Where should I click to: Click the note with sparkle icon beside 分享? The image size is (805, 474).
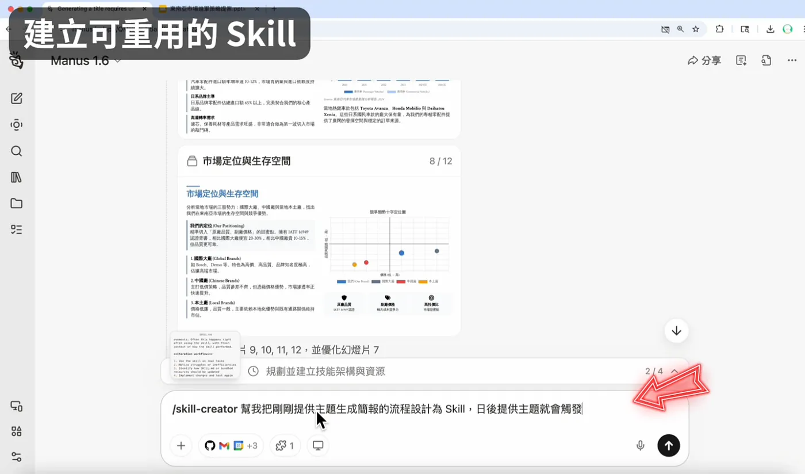point(741,60)
